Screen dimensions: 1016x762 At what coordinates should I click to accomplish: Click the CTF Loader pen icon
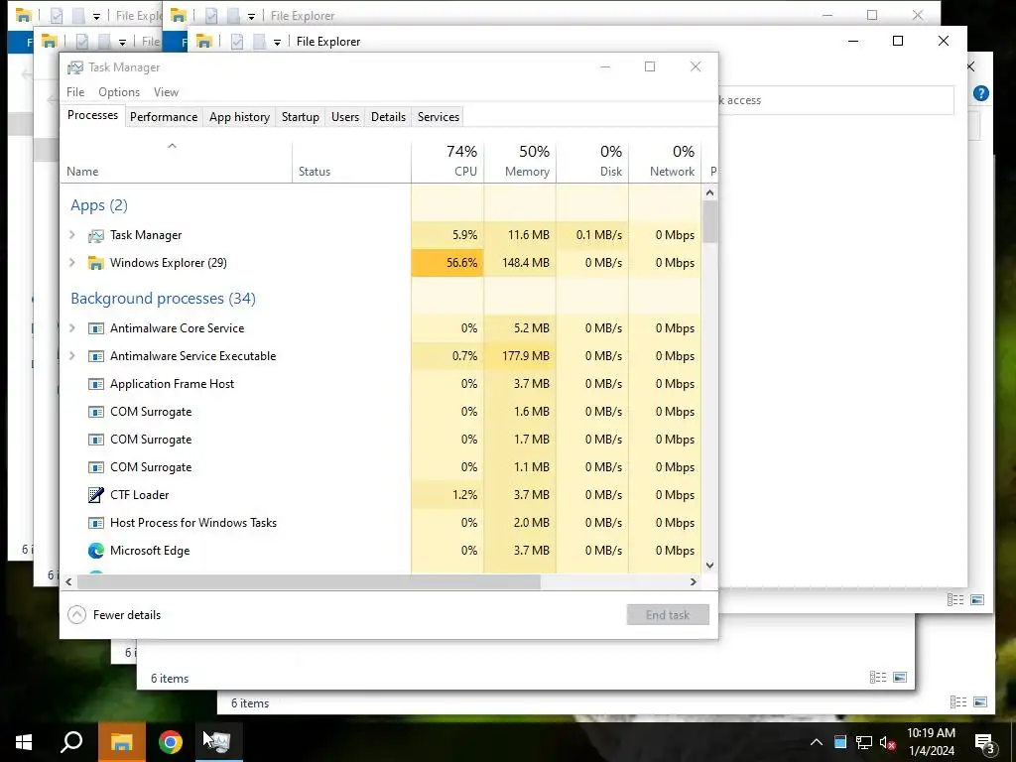96,495
